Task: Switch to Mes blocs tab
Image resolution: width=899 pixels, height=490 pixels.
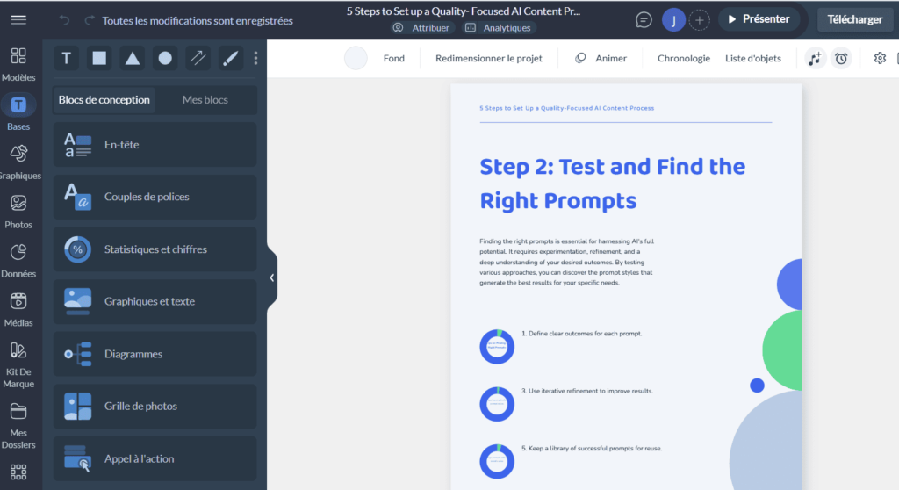Action: point(205,100)
